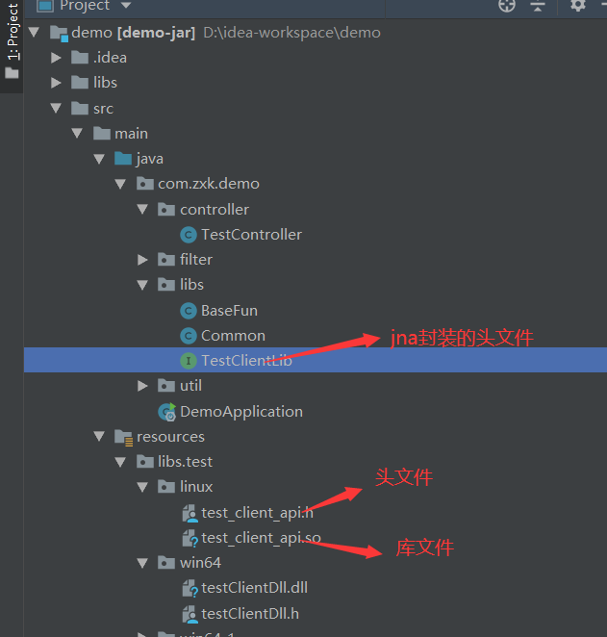Click the filter package icon
The width and height of the screenshot is (607, 637).
(x=166, y=259)
